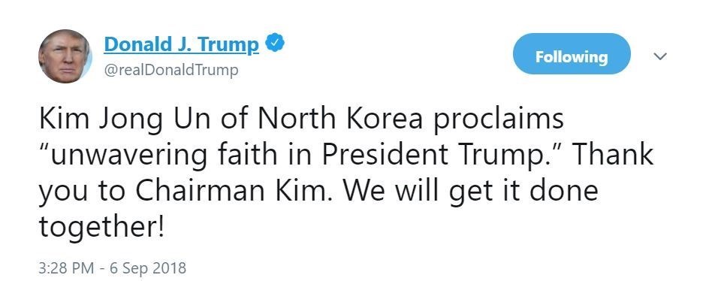This screenshot has height=281, width=706.
Task: Click the word Thank in tweet
Action: [x=613, y=155]
